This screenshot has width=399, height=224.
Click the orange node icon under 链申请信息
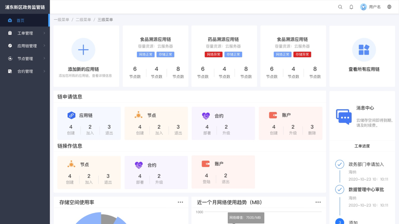[x=138, y=115]
